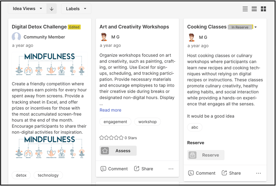
Task: Expand the In Reserve status dropdown arrow
Action: [x=256, y=27]
